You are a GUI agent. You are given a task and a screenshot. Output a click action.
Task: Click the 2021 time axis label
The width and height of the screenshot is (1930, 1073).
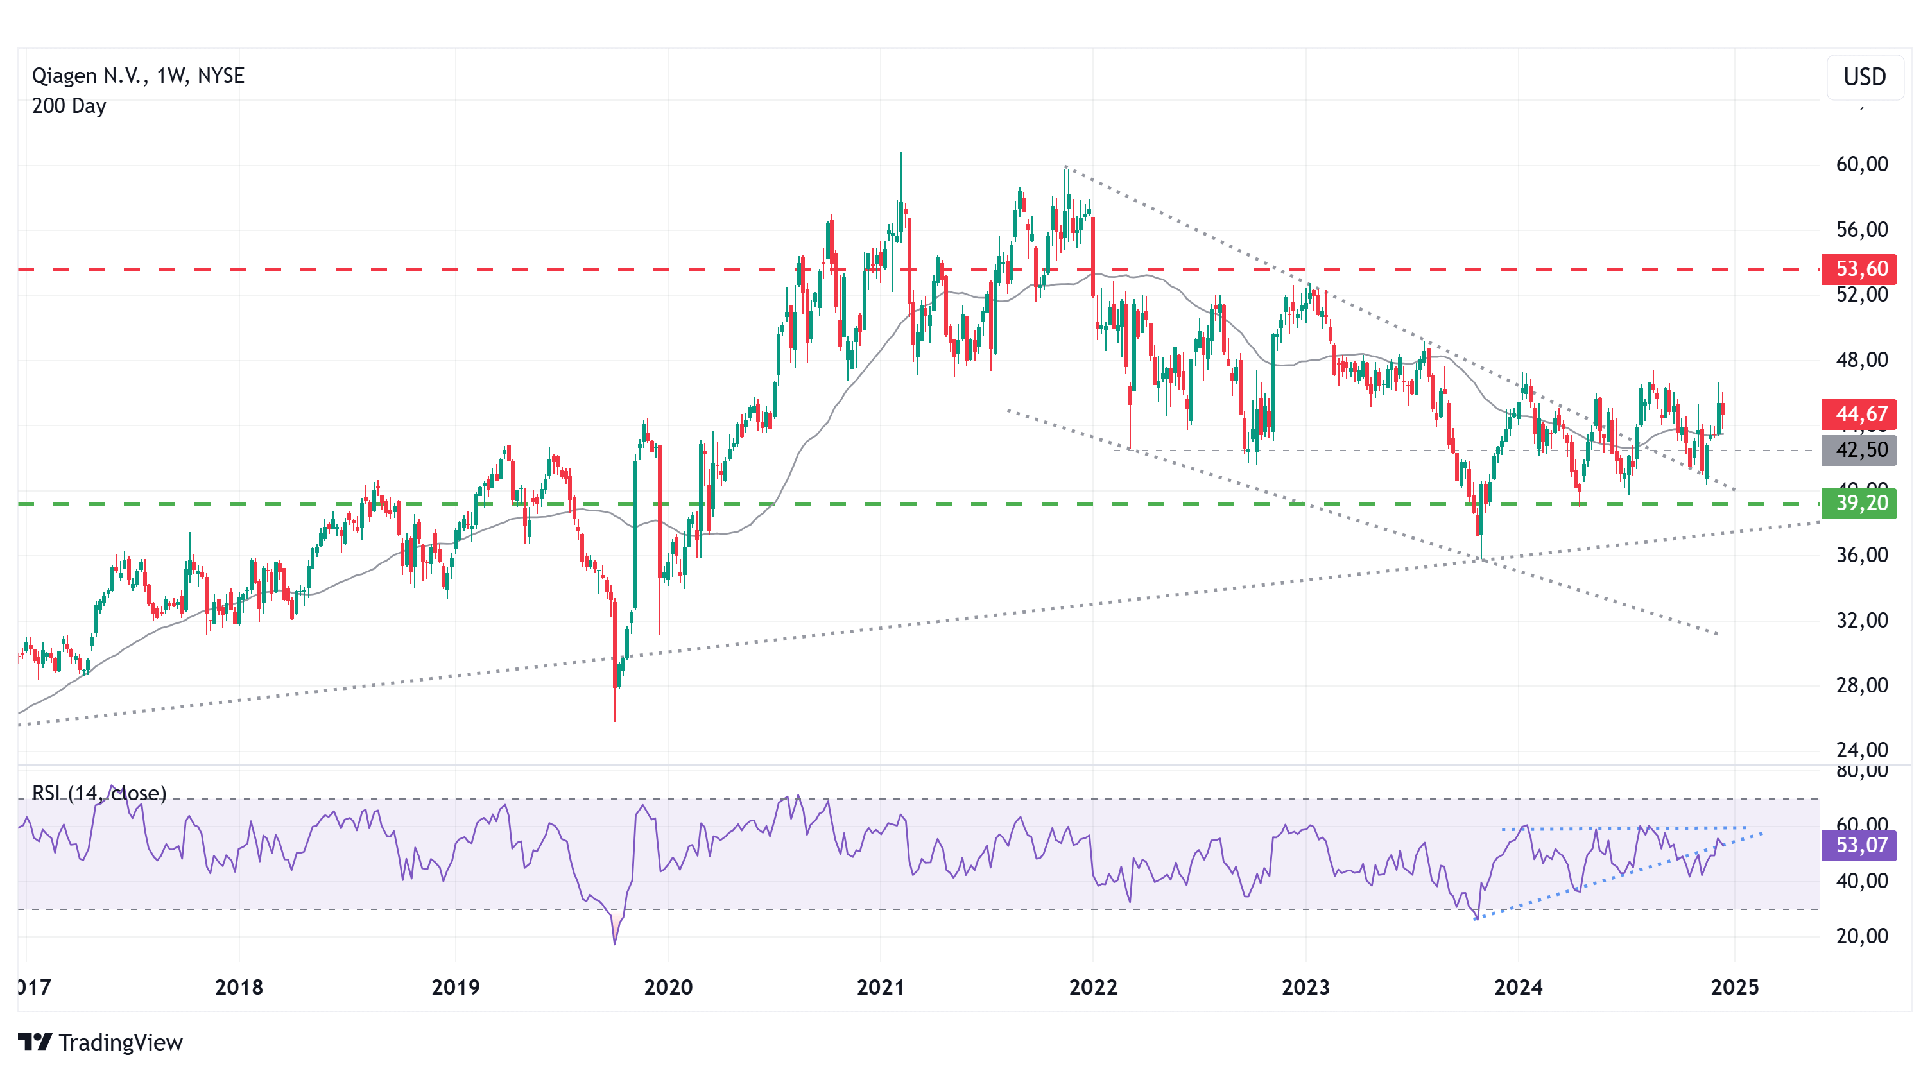pyautogui.click(x=881, y=988)
